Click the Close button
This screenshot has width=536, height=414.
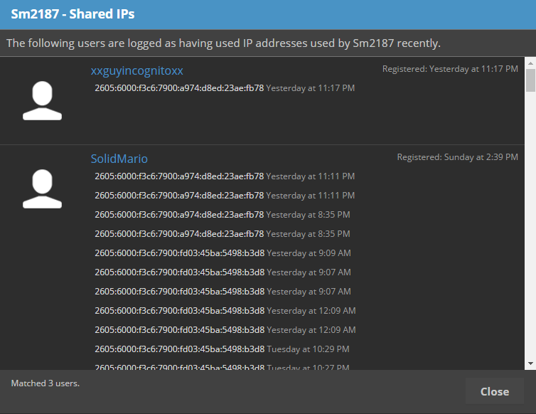click(x=494, y=391)
